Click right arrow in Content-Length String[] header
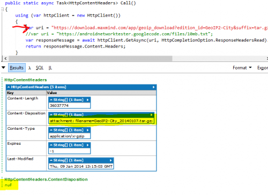The width and height of the screenshot is (268, 195). (x=88, y=100)
